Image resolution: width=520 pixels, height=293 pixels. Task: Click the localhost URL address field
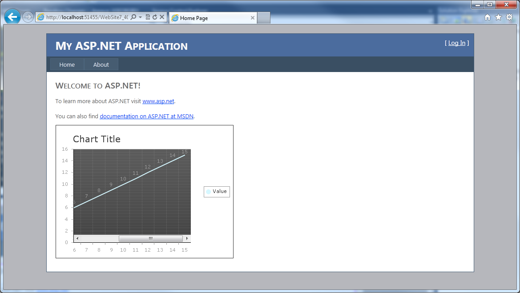coord(87,17)
